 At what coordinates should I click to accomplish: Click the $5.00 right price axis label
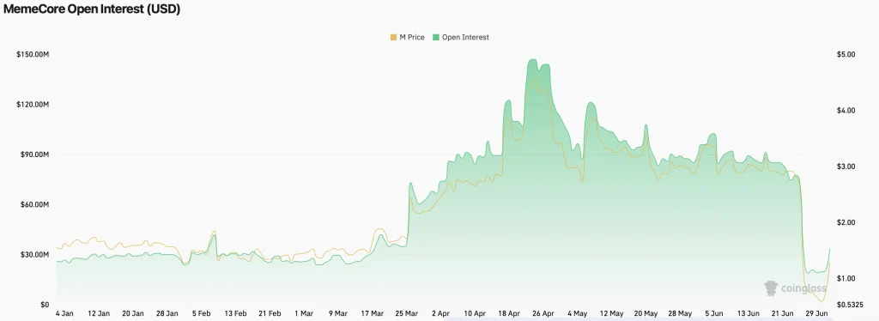(x=846, y=54)
